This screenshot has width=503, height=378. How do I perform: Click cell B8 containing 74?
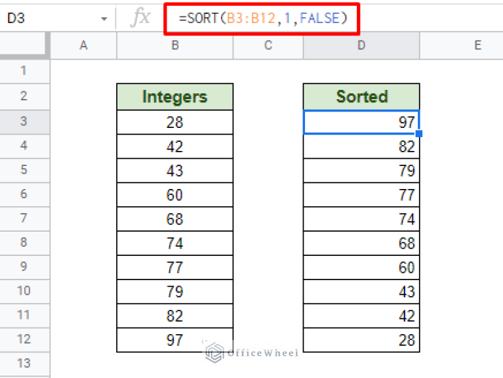(175, 243)
